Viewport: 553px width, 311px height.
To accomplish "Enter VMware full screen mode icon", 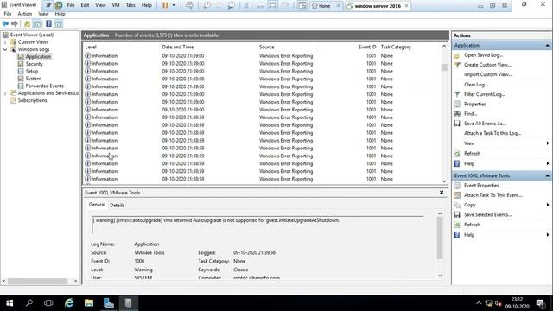I will (272, 5).
